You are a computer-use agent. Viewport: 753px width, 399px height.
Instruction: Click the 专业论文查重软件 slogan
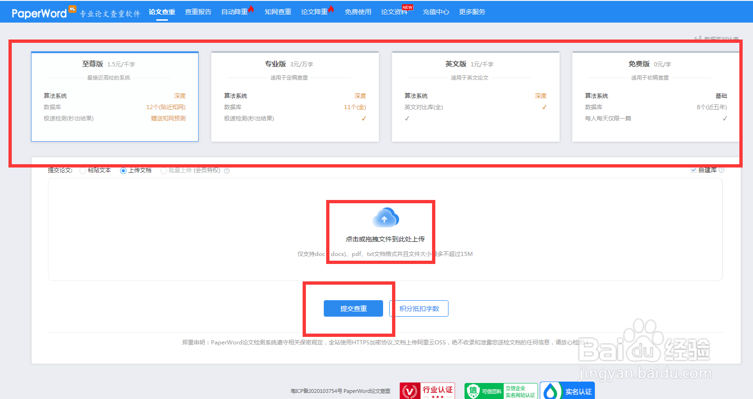[110, 14]
